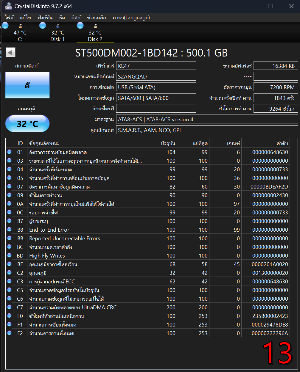
Task: Click the Disk 2 status orb
Action: (80, 26)
